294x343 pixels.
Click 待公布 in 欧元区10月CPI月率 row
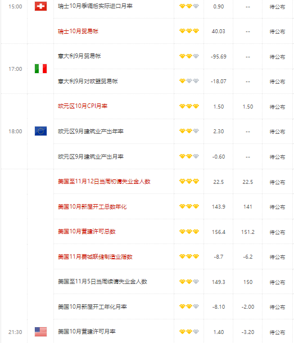pos(277,107)
